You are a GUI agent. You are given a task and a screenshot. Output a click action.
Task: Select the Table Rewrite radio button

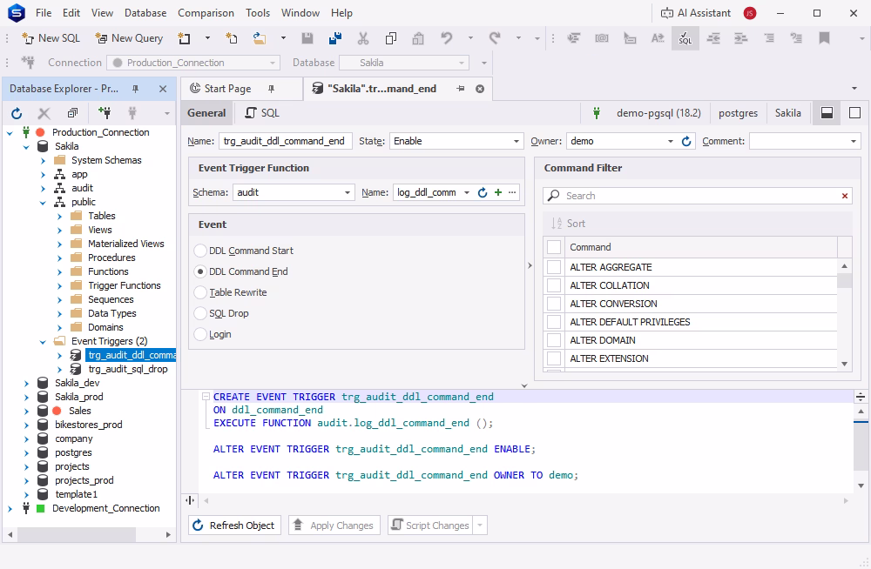200,292
